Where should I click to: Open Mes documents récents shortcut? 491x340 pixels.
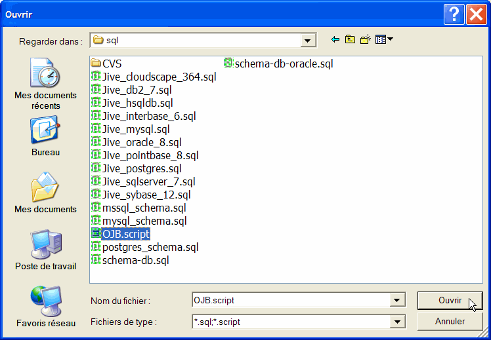45,83
